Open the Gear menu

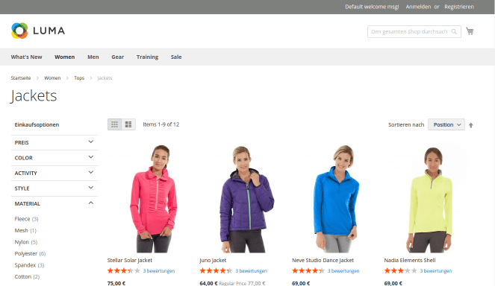point(118,57)
